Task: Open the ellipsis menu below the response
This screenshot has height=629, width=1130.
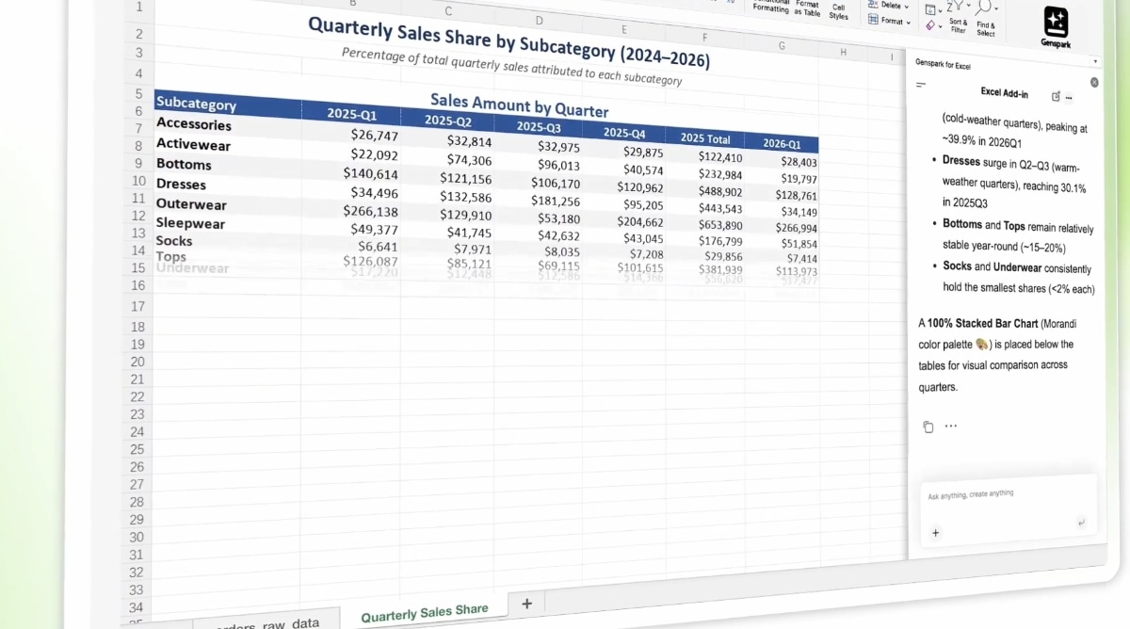Action: (950, 426)
